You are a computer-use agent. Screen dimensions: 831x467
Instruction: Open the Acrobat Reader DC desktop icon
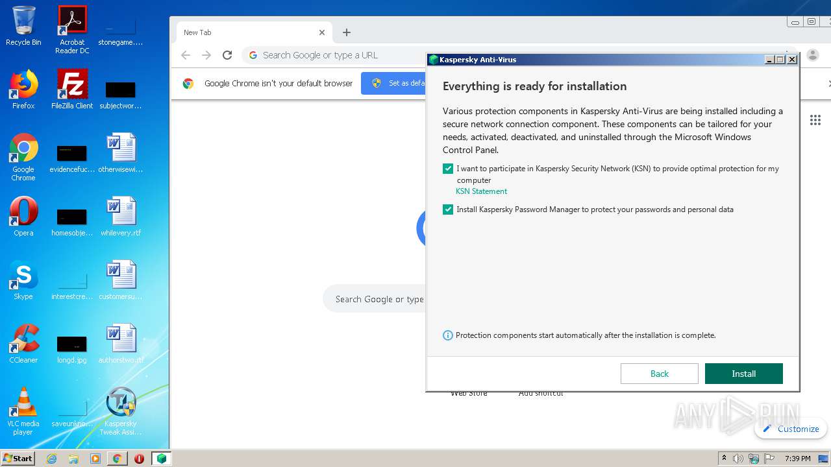(x=72, y=30)
